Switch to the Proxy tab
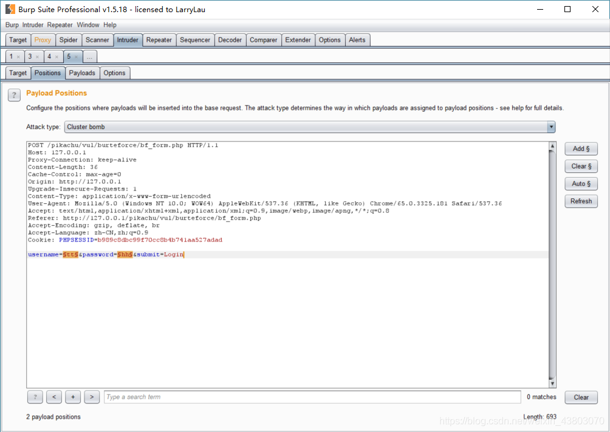This screenshot has height=432, width=610. pyautogui.click(x=43, y=40)
